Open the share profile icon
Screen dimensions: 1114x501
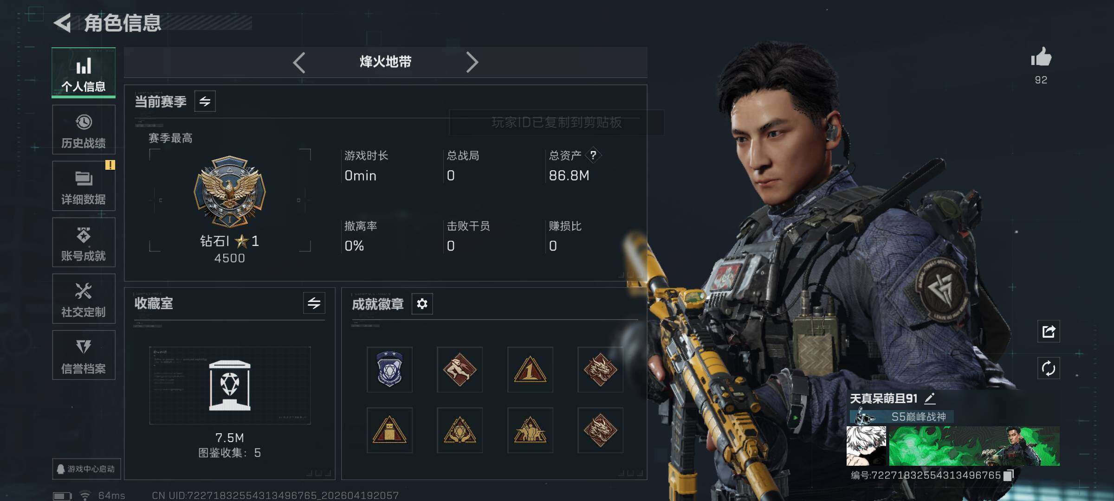click(x=1049, y=331)
